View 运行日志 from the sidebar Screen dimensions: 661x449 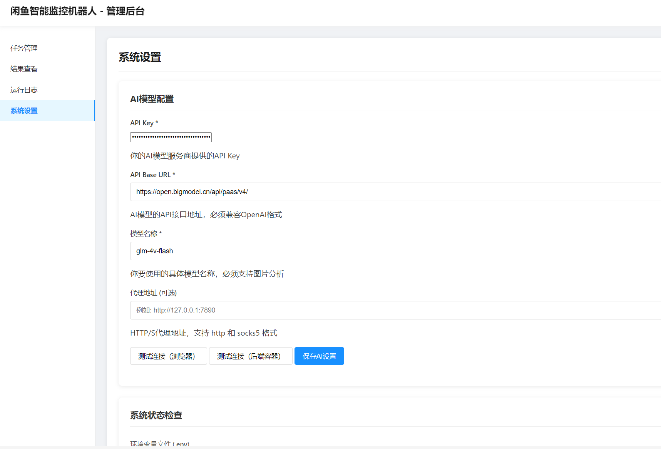click(x=24, y=90)
